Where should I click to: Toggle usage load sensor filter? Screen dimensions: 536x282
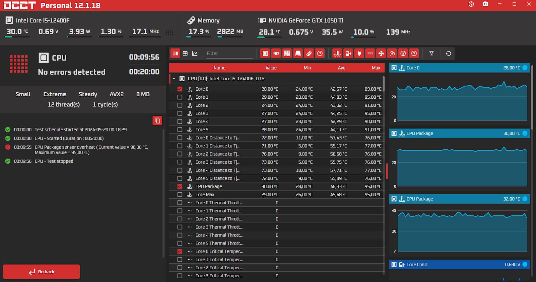tap(403, 54)
